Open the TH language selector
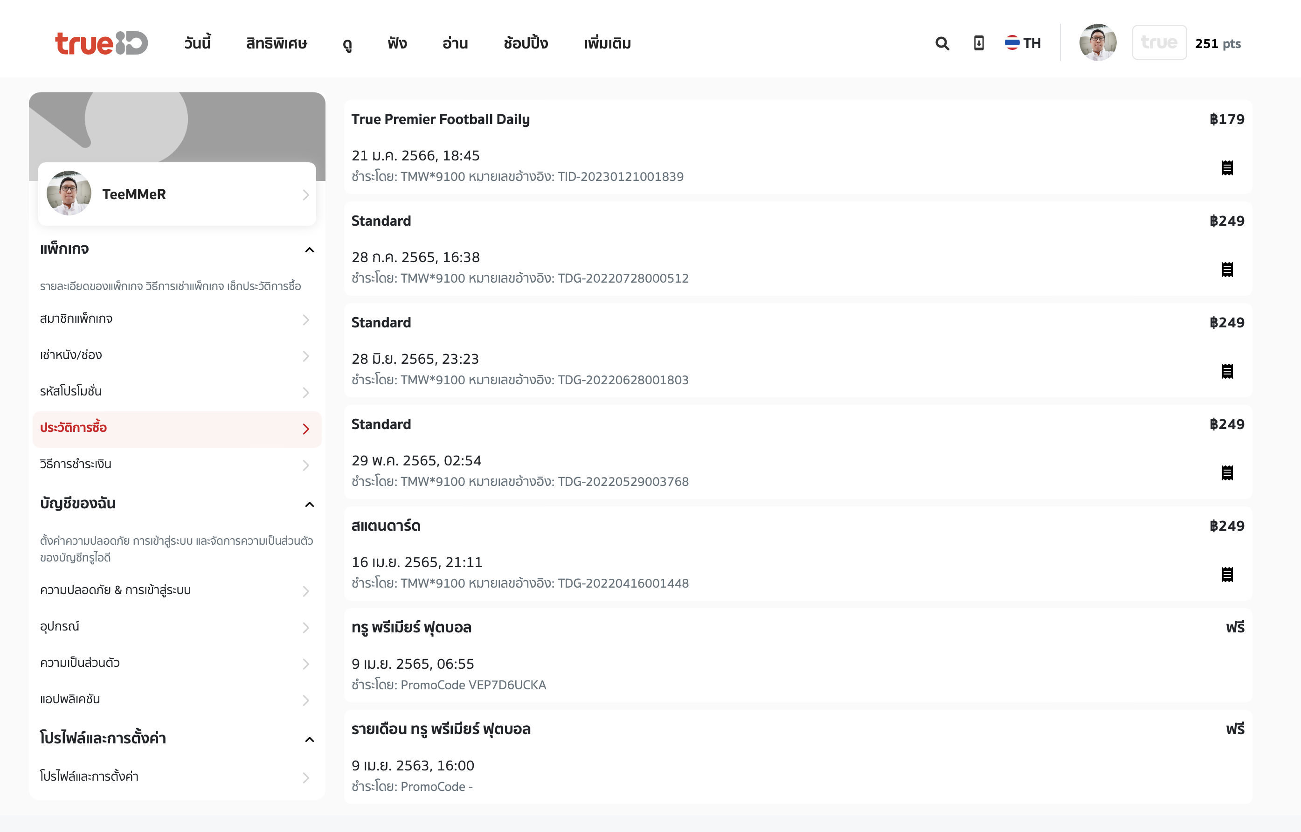Viewport: 1301px width, 832px height. [x=1022, y=43]
